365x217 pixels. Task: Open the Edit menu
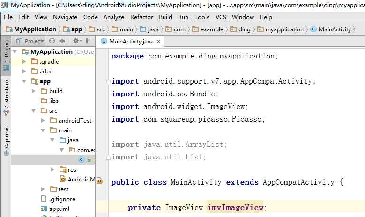click(23, 17)
